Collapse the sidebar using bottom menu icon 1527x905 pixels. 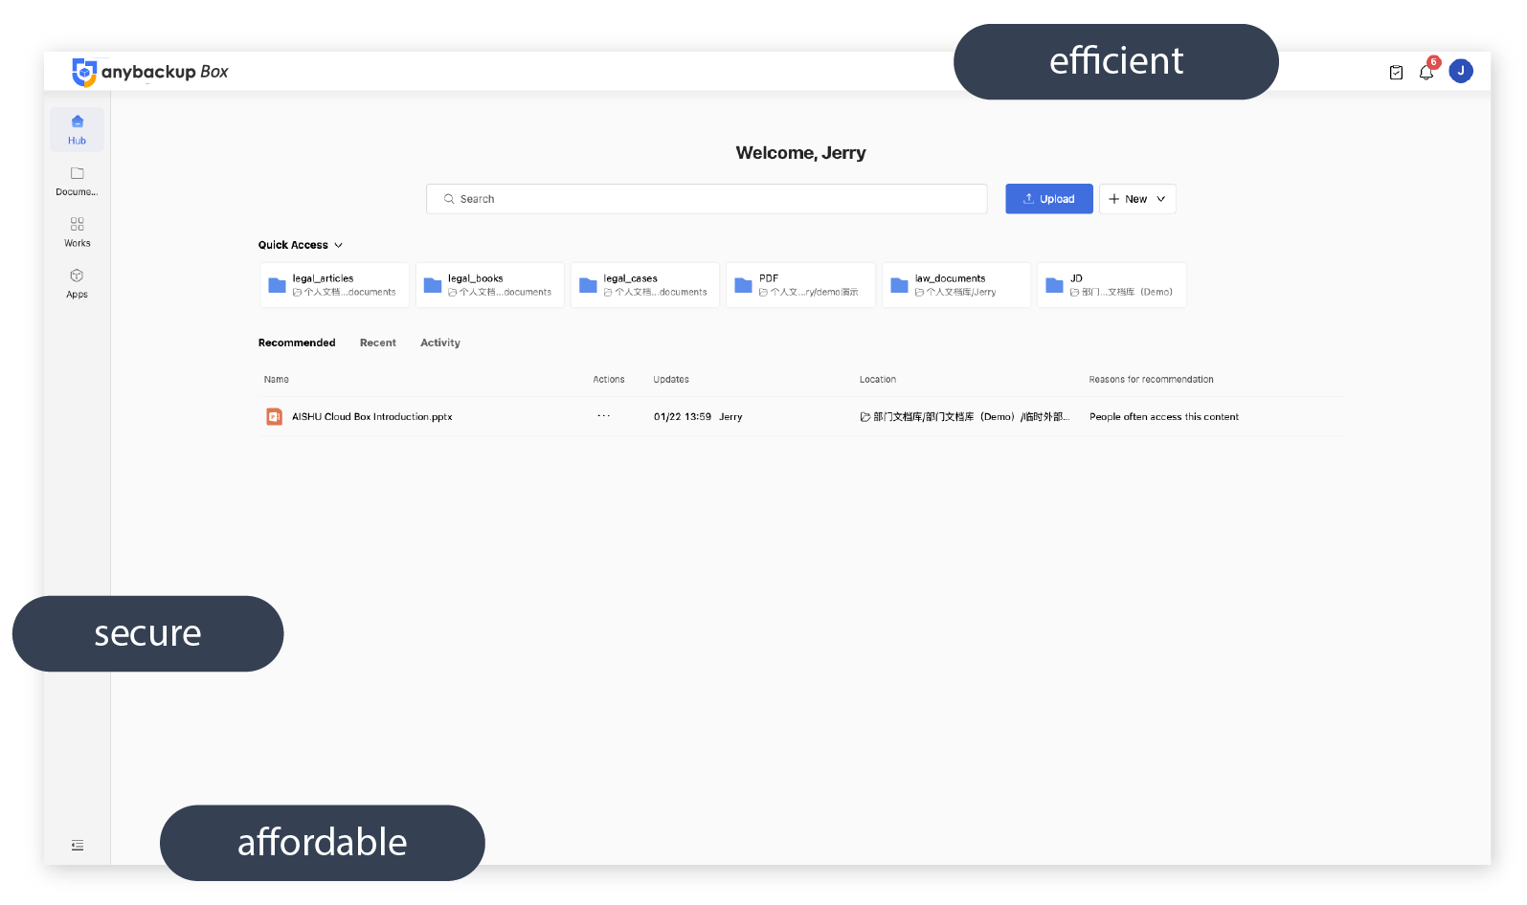pos(78,846)
